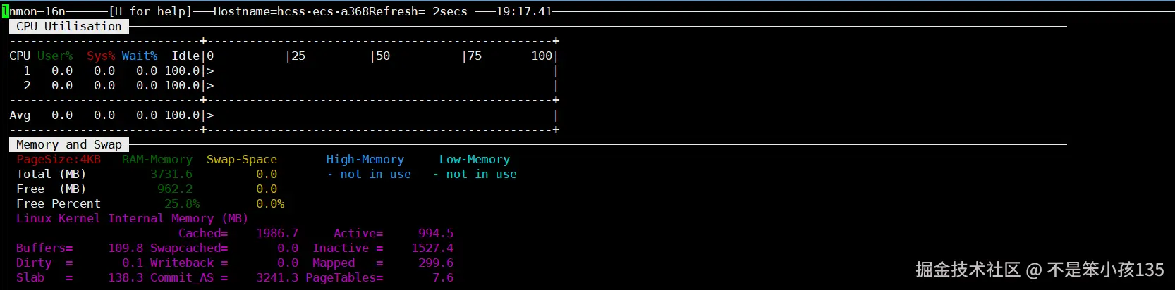
Task: Click the Low-Memory column heading
Action: [474, 159]
